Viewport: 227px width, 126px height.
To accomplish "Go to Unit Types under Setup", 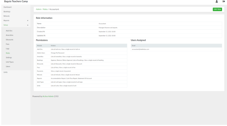I will [10, 62].
